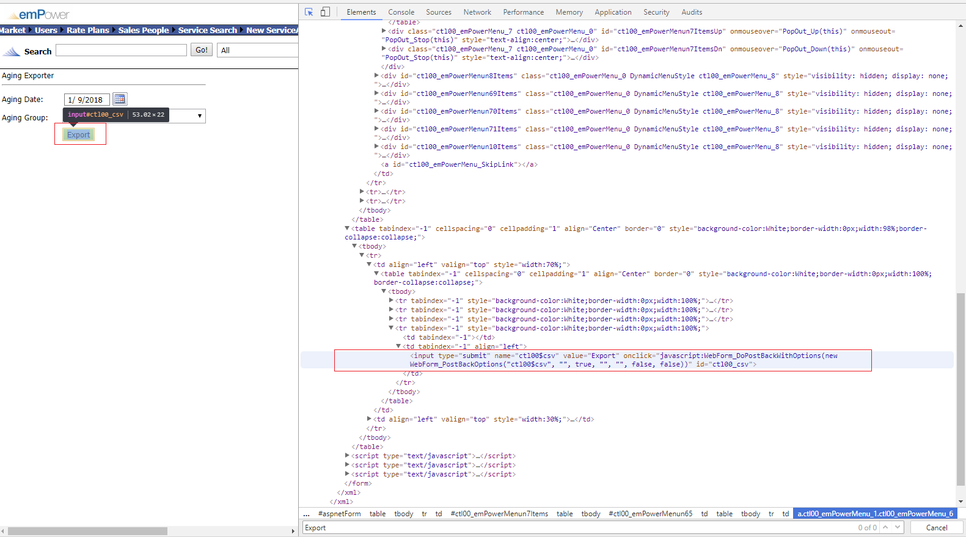Image resolution: width=966 pixels, height=537 pixels.
Task: Open the All search filter dropdown
Action: click(x=257, y=50)
